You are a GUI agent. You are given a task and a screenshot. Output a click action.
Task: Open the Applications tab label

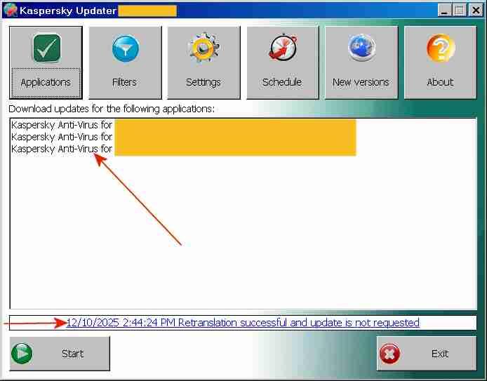(x=46, y=82)
